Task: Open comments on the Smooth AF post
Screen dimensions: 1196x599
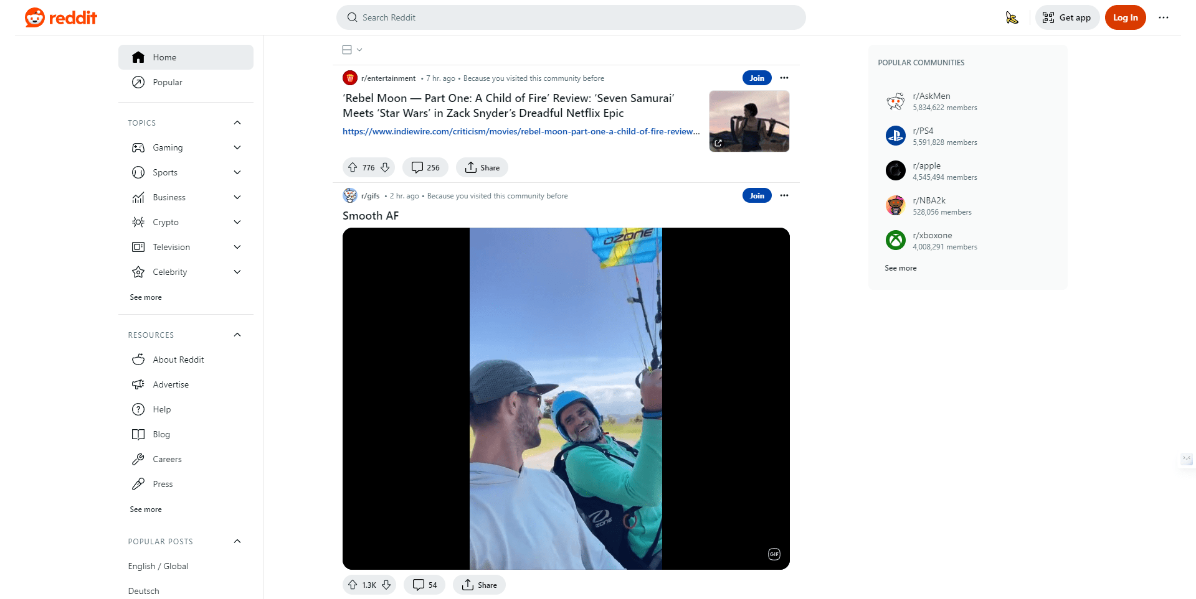Action: click(424, 585)
